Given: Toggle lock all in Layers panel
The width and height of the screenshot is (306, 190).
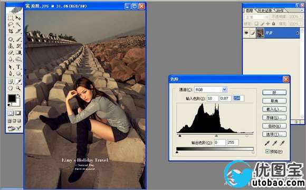Looking at the screenshot, I should pos(274,24).
